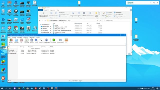Run the Тест (Test) tool in WinRAR
The image size is (160, 90).
[21, 40]
